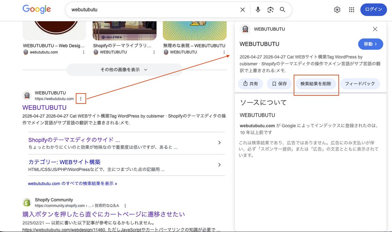The image size is (392, 232).
Task: Click the 移動 button in panel
Action: coord(370,44)
